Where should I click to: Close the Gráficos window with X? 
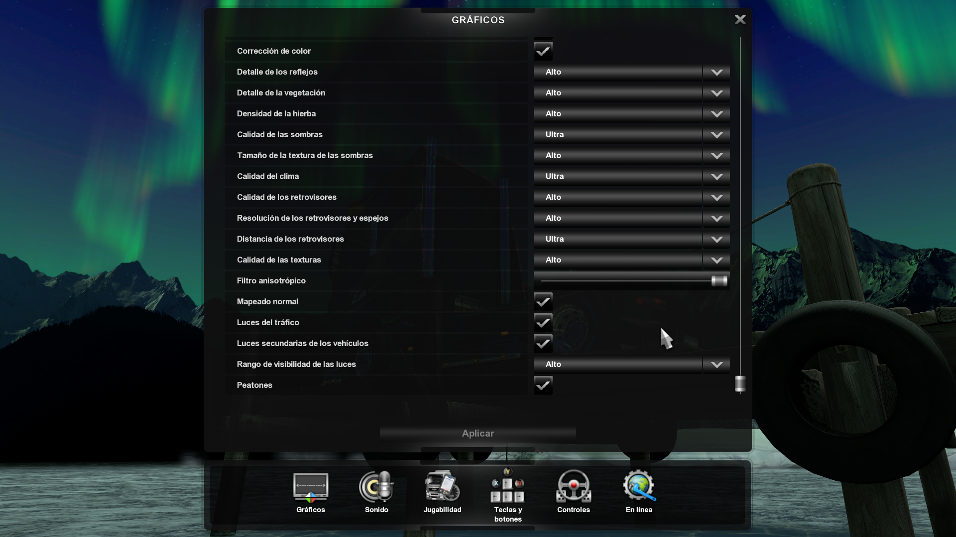740,19
